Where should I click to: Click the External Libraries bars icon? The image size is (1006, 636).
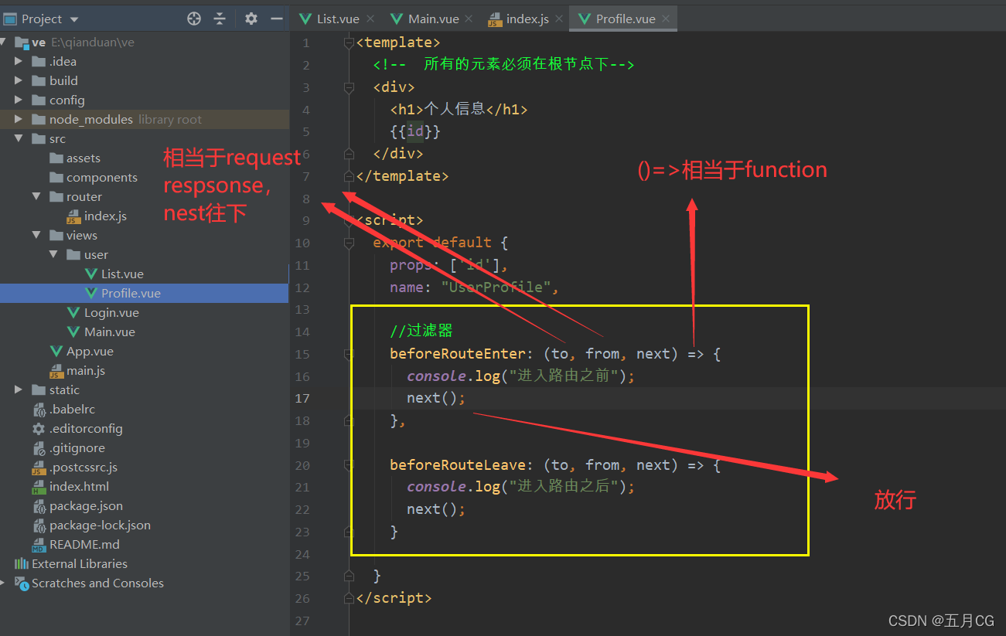coord(21,563)
